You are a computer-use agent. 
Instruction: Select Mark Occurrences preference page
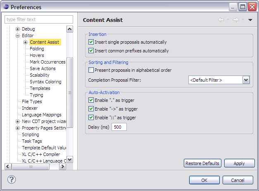pyautogui.click(x=48, y=62)
